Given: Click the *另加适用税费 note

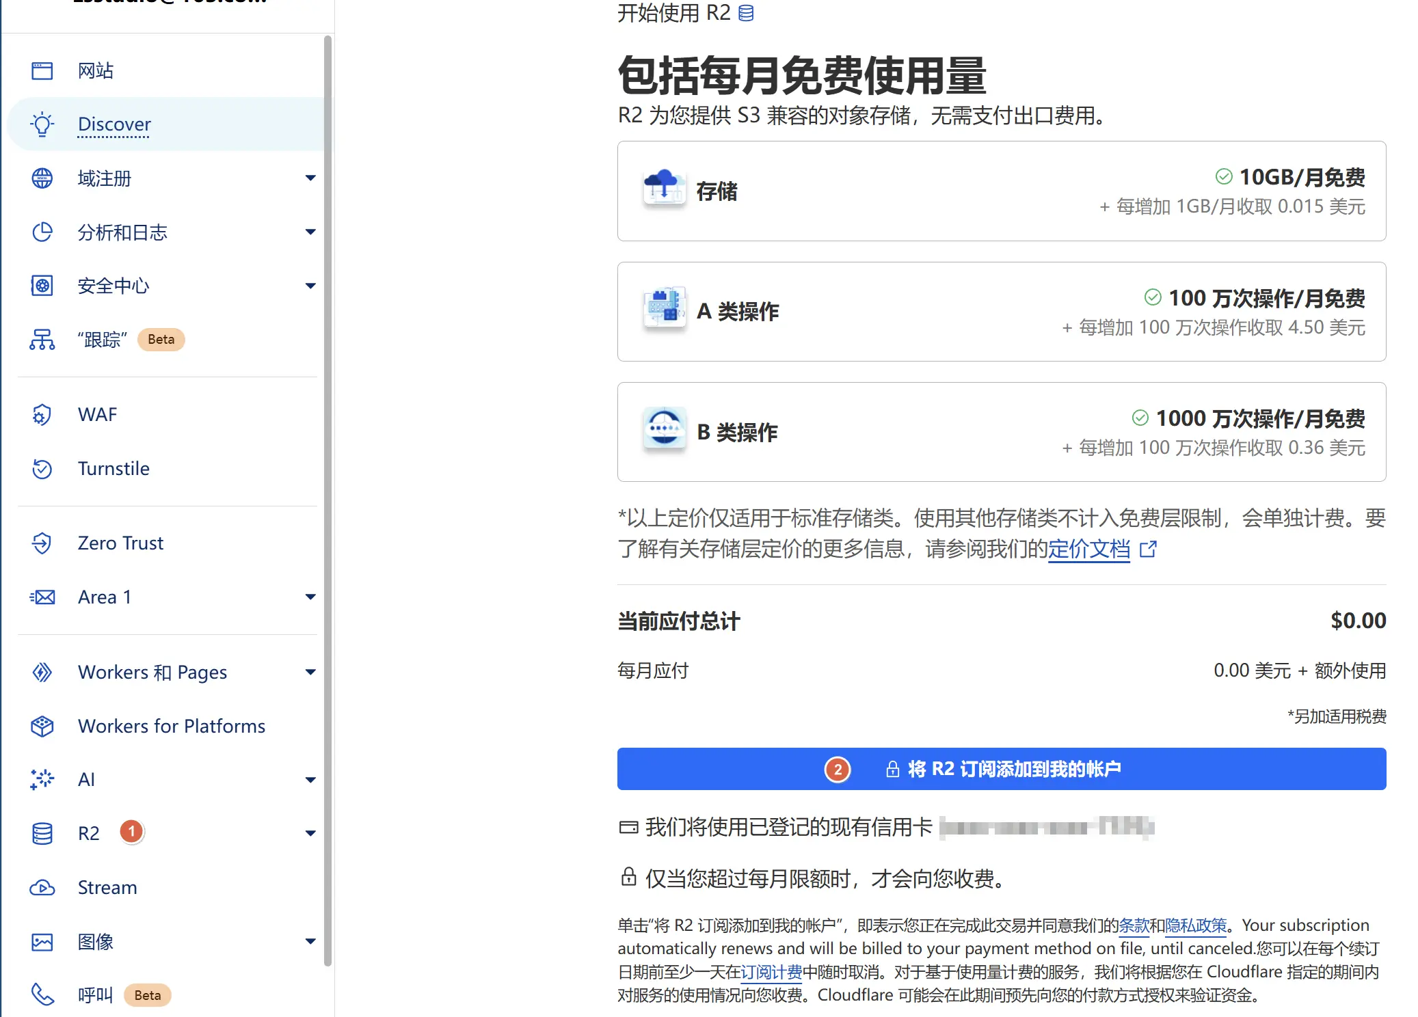Looking at the screenshot, I should coord(1337,716).
